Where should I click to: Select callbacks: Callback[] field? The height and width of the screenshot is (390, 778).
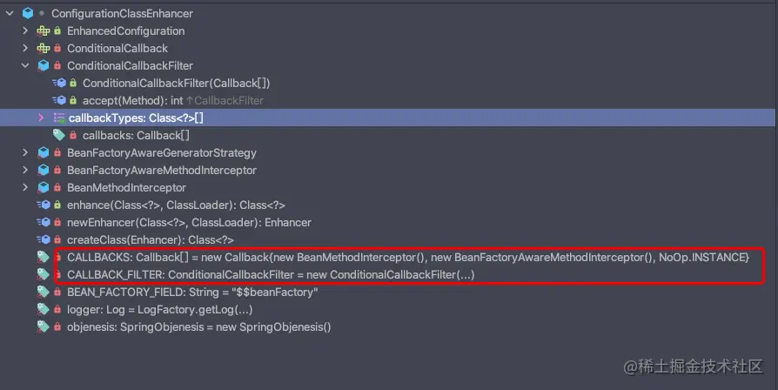tap(136, 135)
